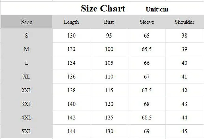
Task: Select the 5XL size row label
Action: [x=27, y=131]
